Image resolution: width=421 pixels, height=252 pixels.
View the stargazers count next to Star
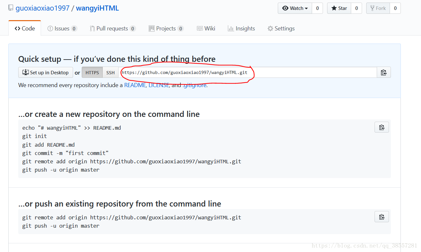(x=356, y=8)
